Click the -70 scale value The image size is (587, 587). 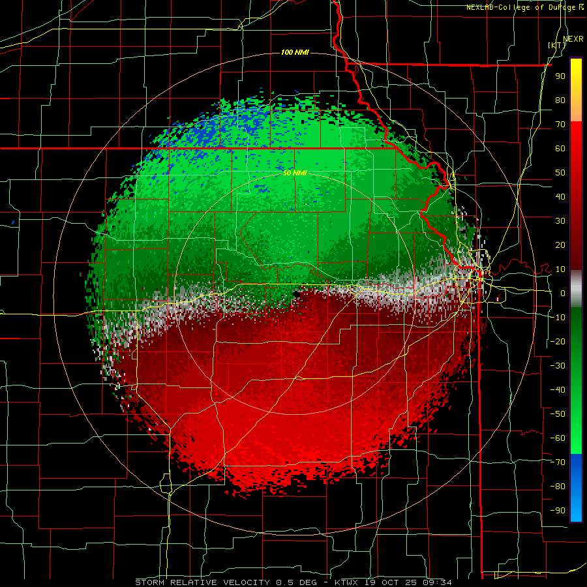[x=558, y=462]
